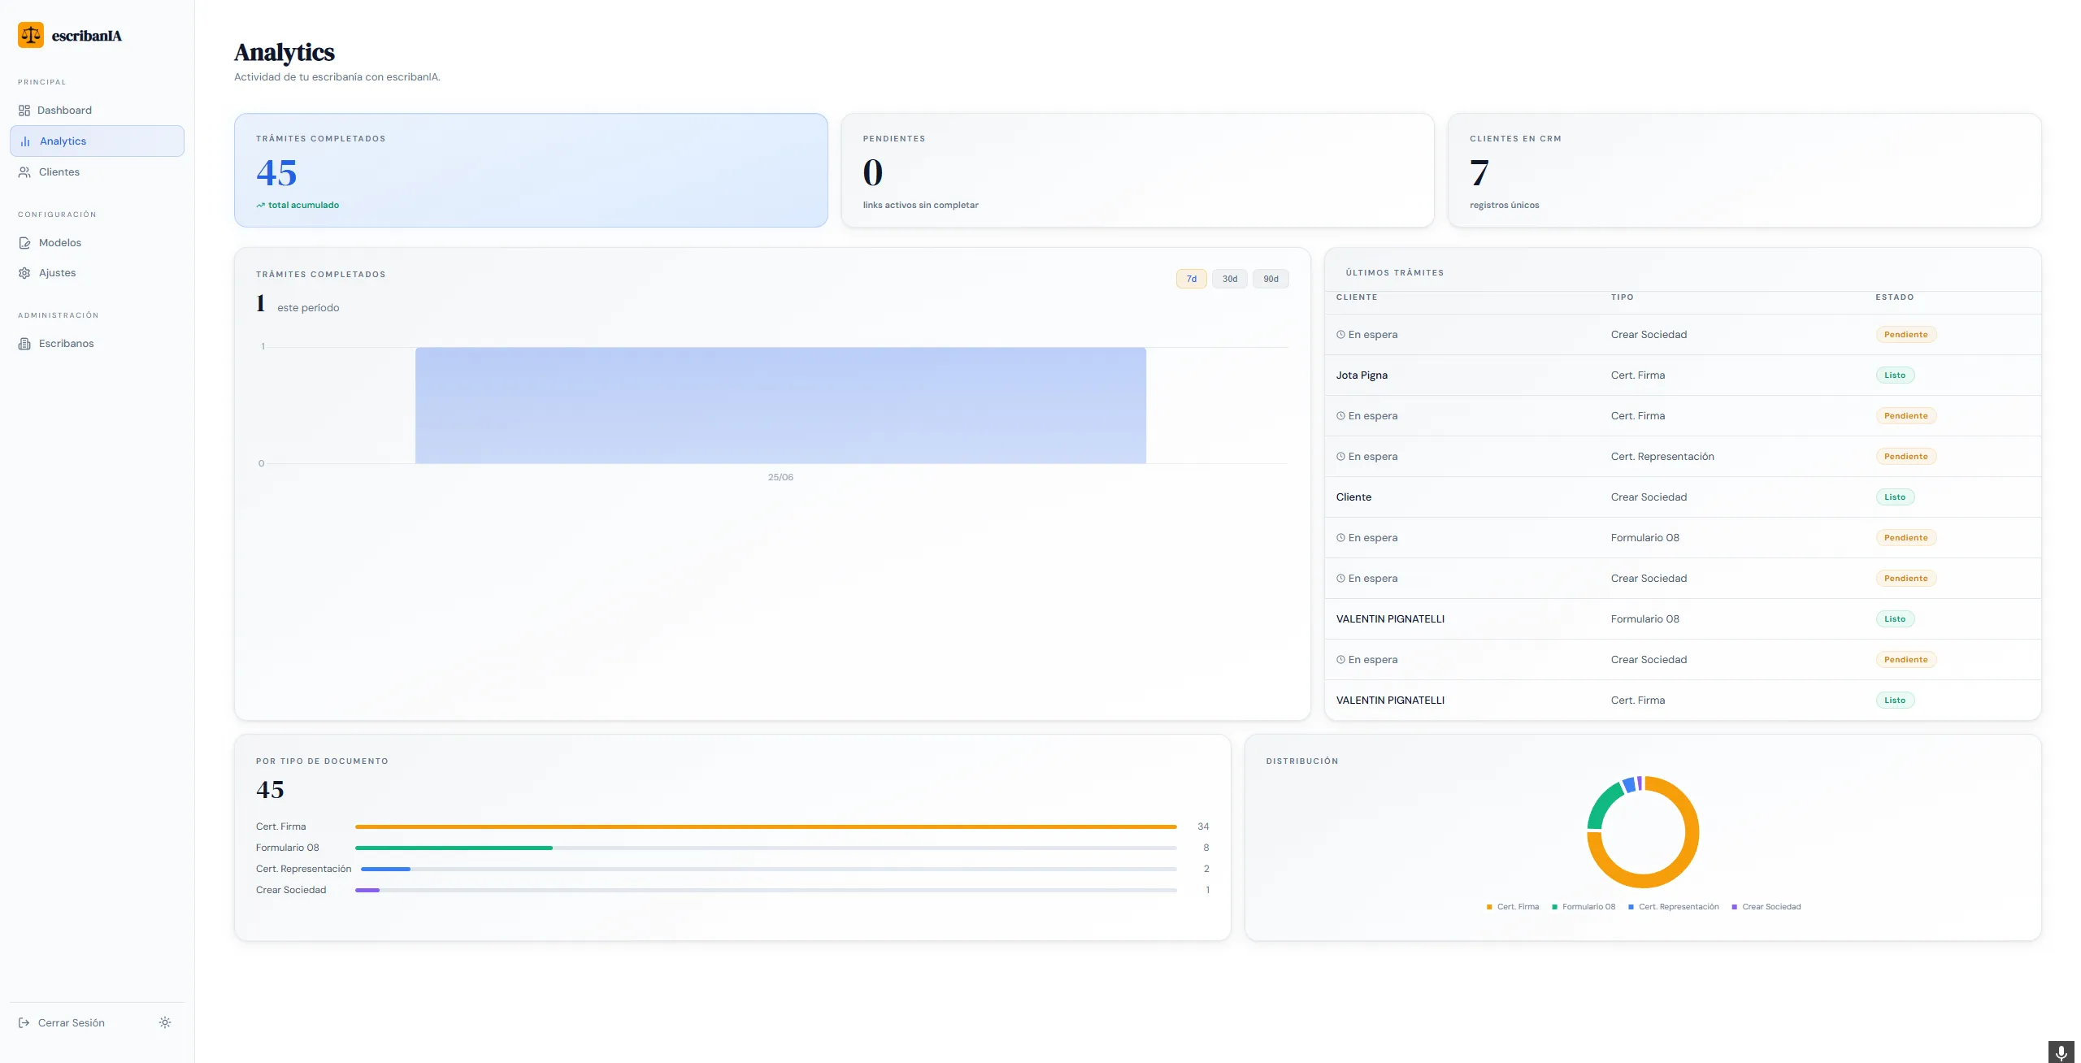
Task: Click the Dashboard grid icon in sidebar
Action: [24, 111]
